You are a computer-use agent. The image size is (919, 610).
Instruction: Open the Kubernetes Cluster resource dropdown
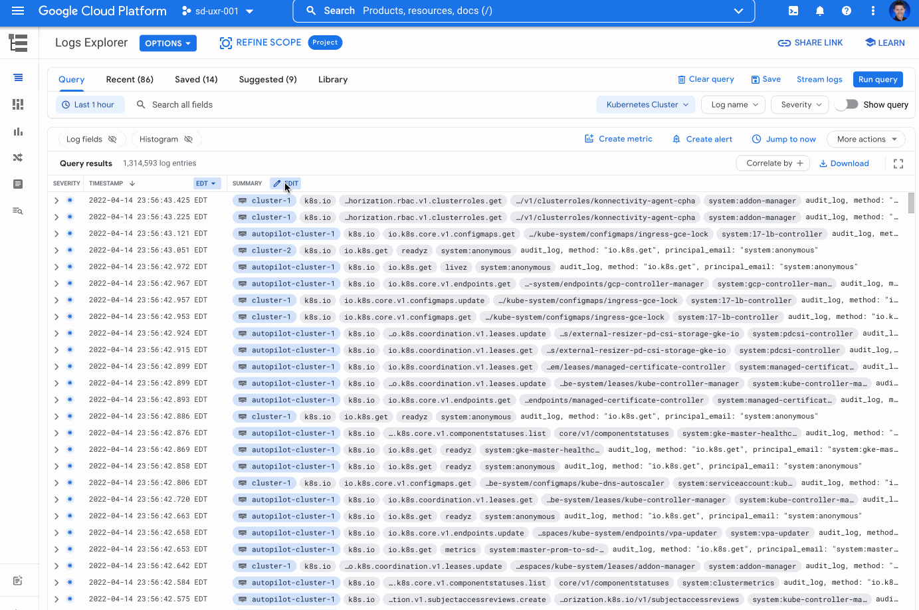645,104
